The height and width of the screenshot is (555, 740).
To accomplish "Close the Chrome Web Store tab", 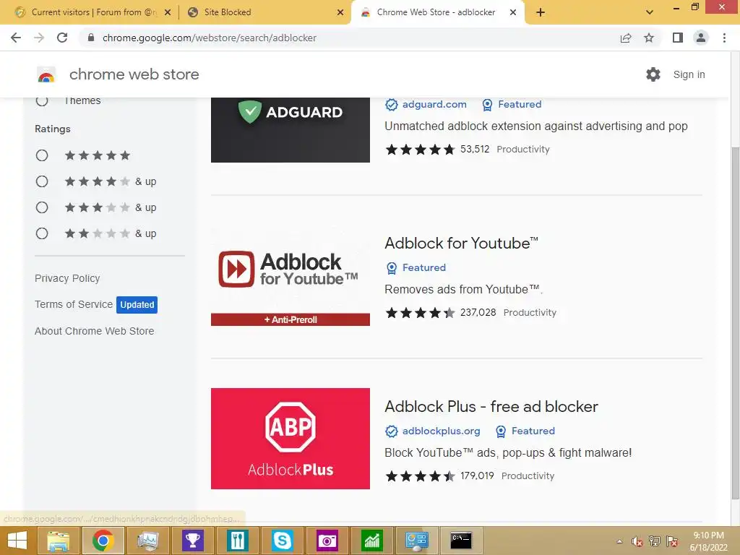I will coord(513,12).
